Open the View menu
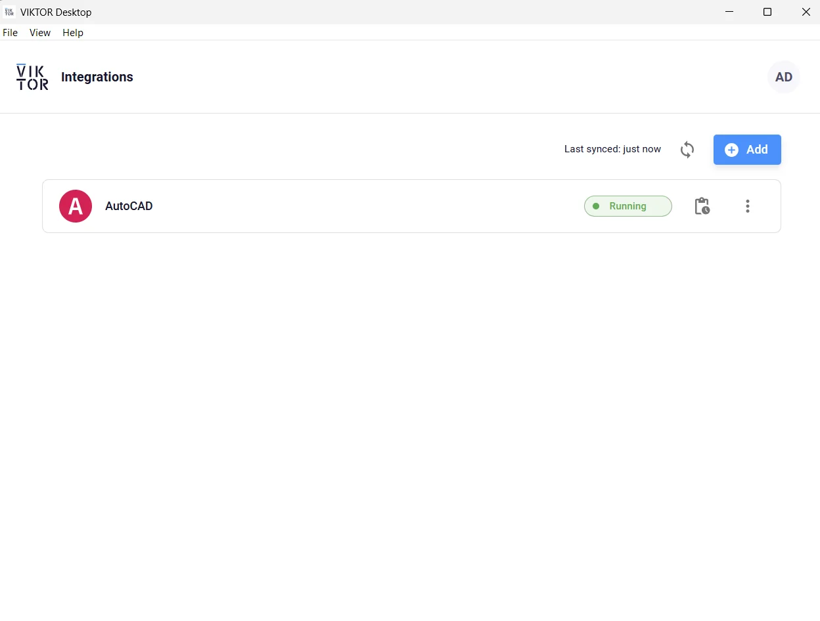Screen dimensions: 820x621 [x=40, y=32]
